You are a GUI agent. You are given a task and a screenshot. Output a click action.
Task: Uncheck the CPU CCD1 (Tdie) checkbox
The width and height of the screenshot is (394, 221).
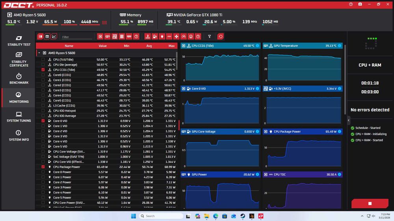click(43, 69)
